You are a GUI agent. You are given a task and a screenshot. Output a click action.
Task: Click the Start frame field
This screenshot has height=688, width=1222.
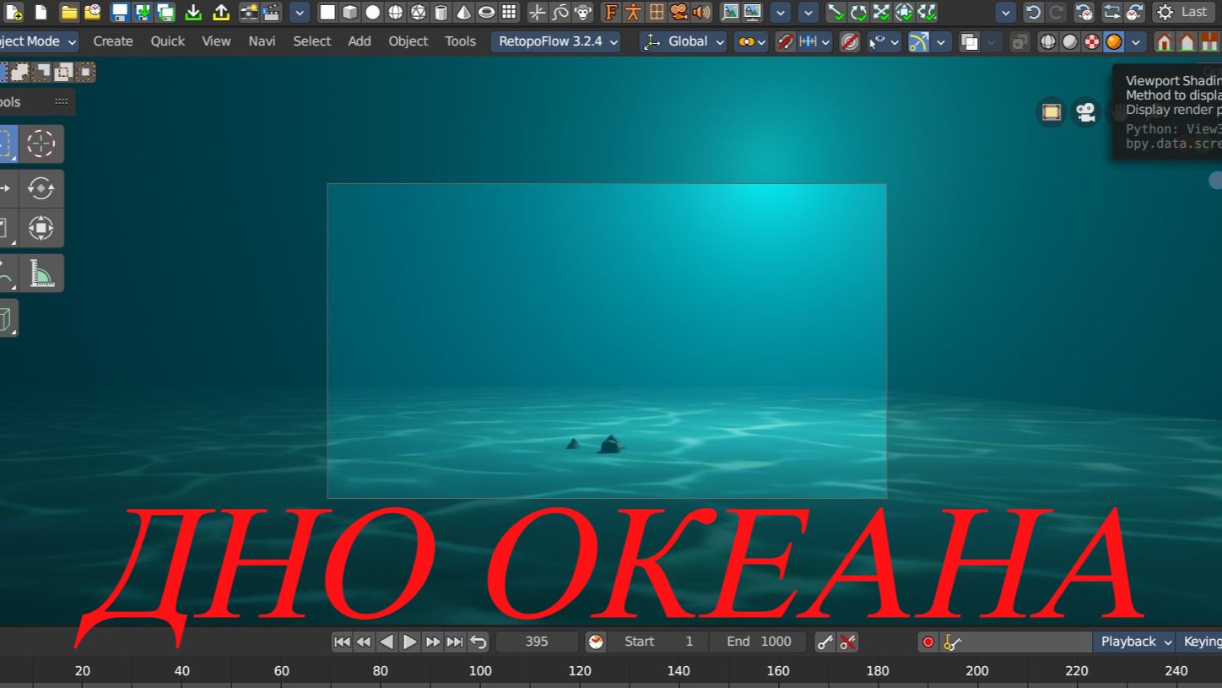tap(658, 642)
